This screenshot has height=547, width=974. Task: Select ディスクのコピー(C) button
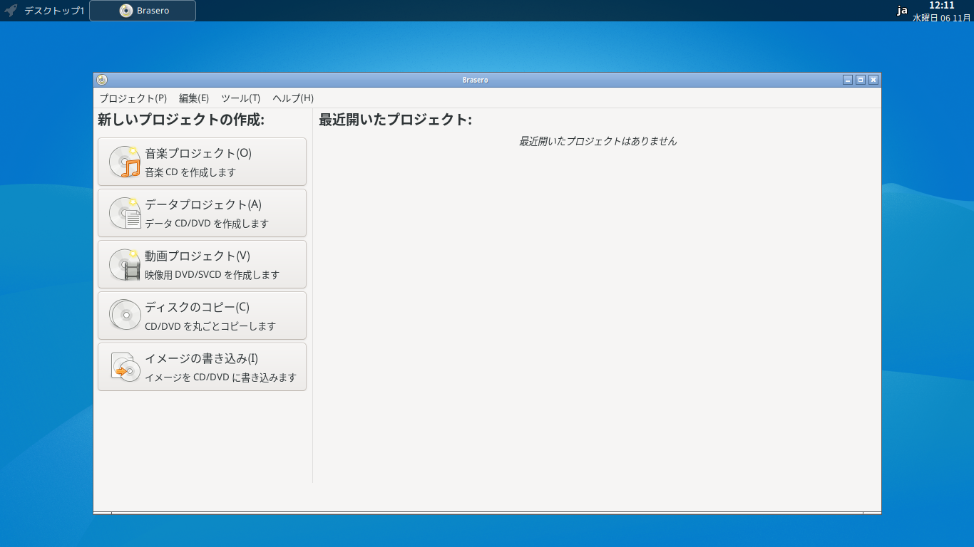202,316
